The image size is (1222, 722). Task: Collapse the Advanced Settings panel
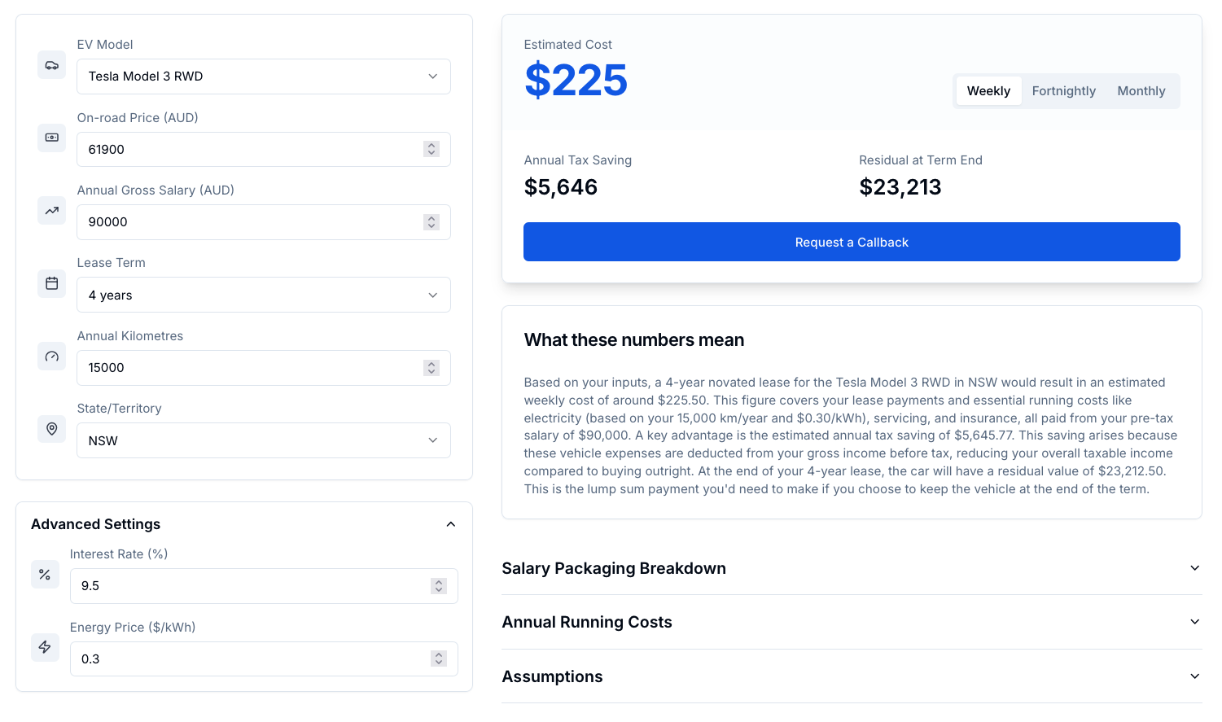(x=451, y=524)
